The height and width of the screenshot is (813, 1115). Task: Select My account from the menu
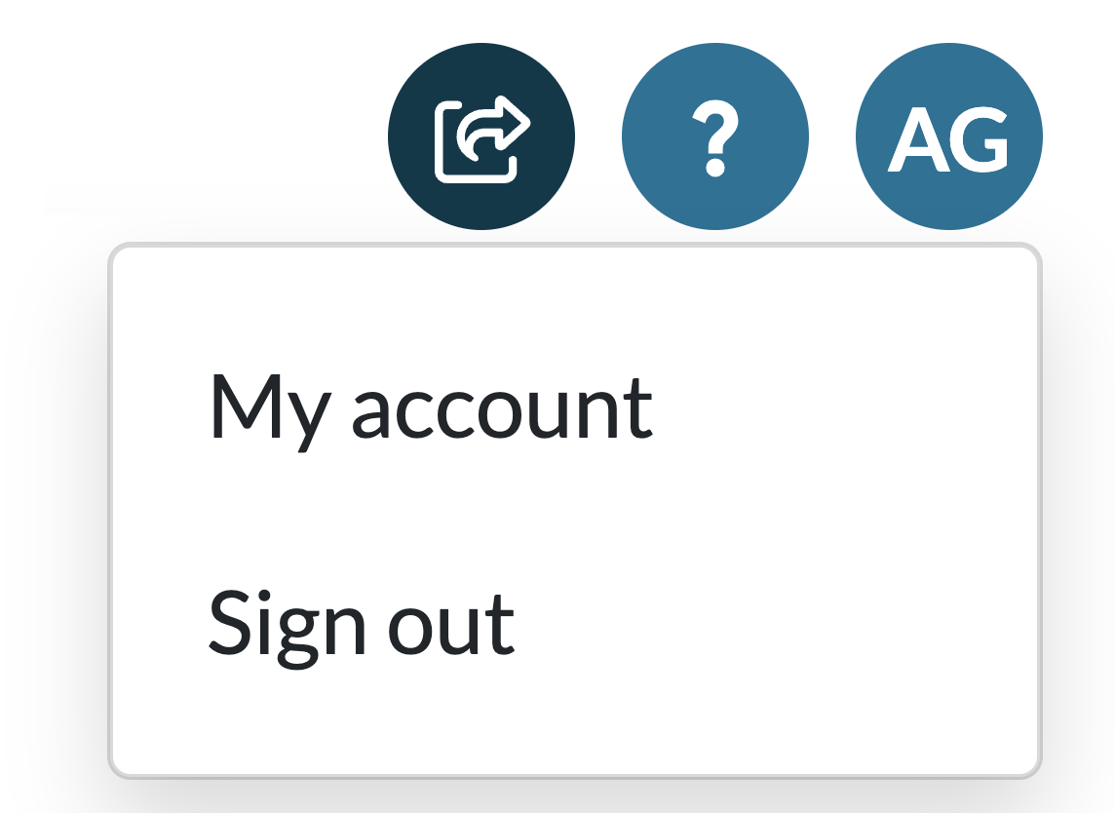(x=432, y=407)
